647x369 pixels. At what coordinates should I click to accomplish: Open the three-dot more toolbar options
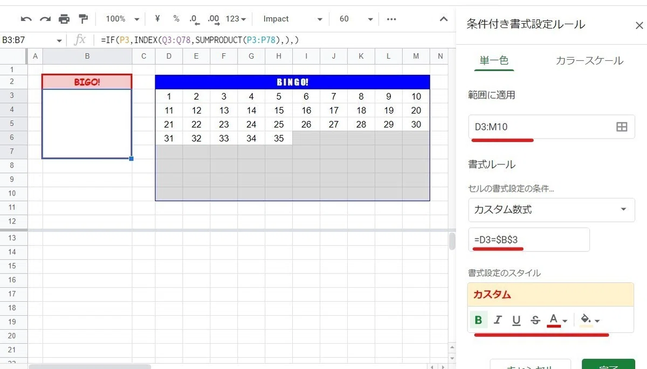click(x=393, y=19)
